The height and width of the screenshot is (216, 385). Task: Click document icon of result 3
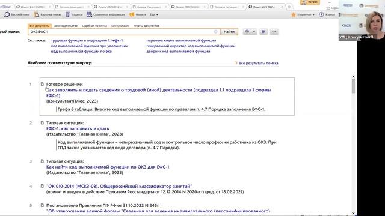click(x=42, y=161)
